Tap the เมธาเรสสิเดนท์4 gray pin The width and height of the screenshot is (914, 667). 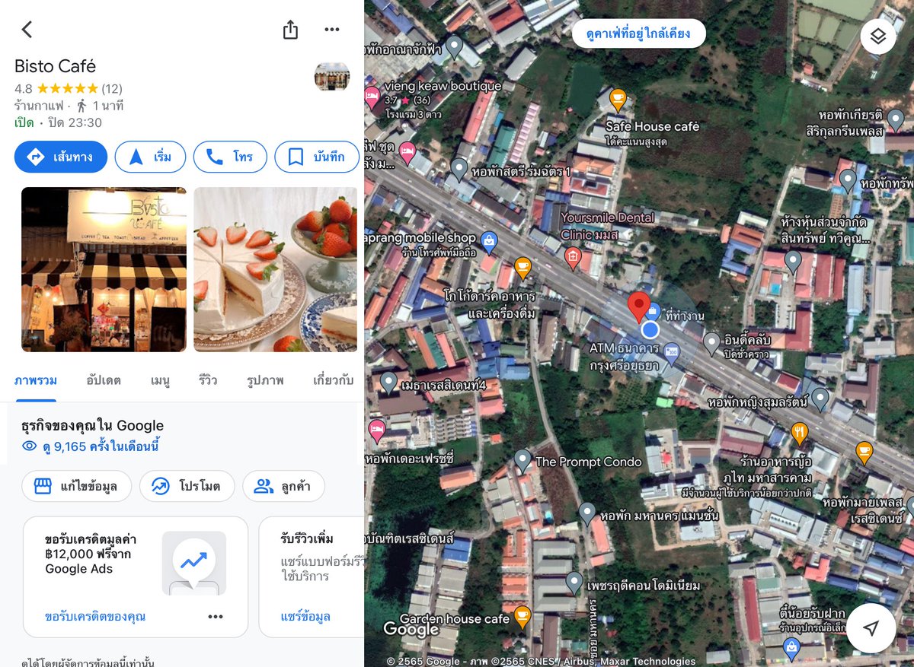click(x=388, y=382)
